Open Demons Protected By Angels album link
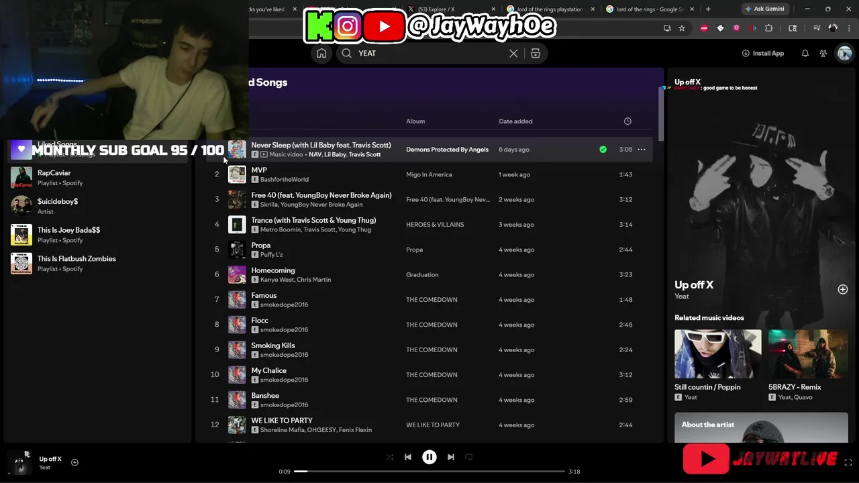859x483 pixels. point(447,150)
